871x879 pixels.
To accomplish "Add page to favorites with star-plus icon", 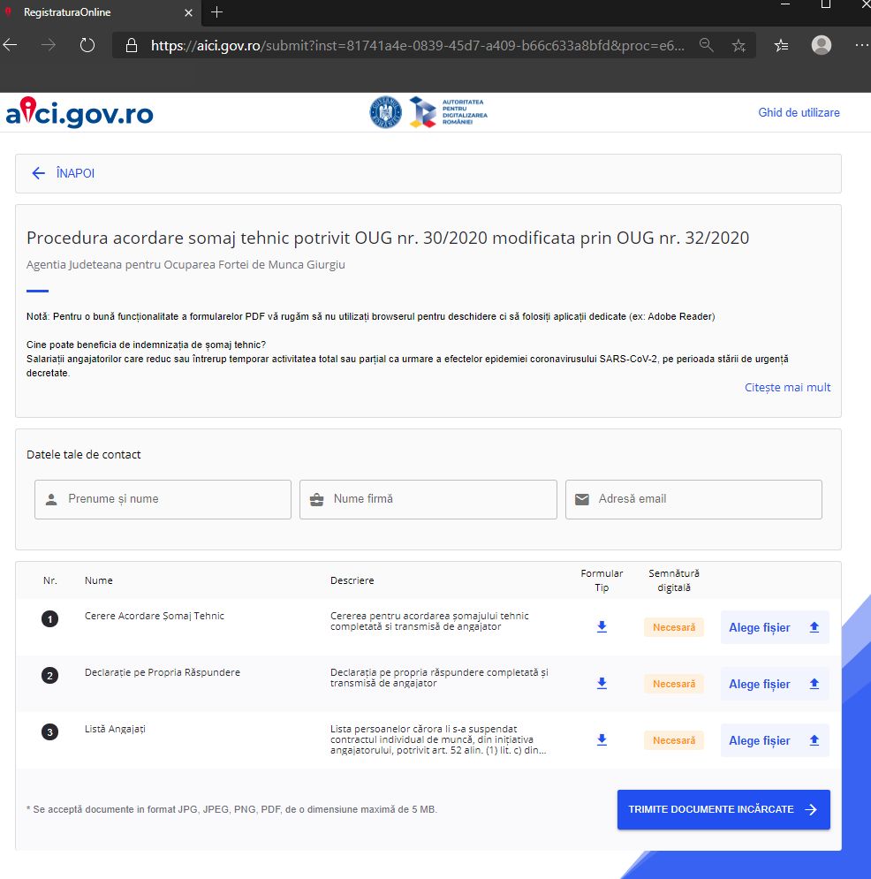I will (x=738, y=45).
